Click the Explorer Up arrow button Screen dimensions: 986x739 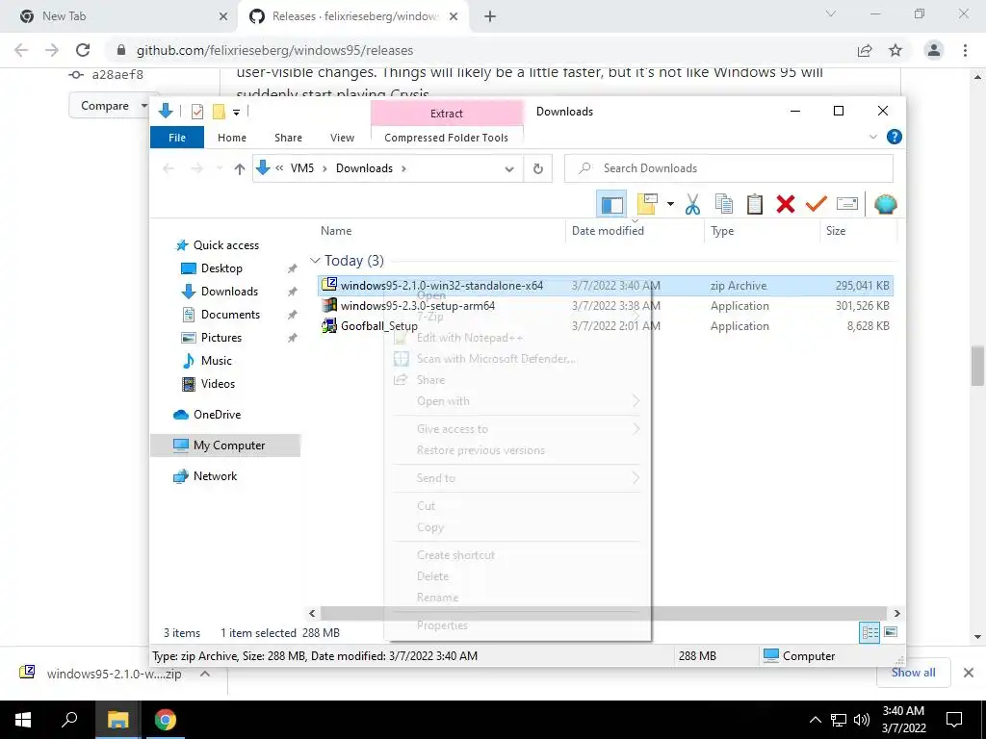coord(239,168)
